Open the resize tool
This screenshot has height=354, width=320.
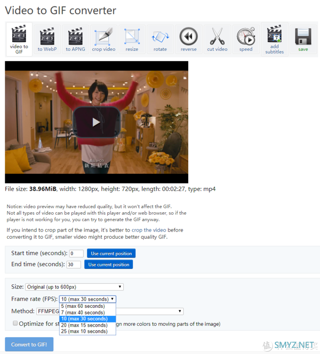132,39
